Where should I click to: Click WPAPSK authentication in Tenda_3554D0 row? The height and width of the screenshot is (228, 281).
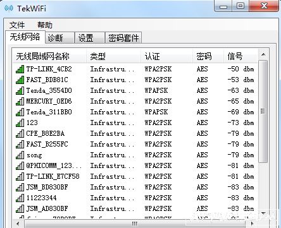[x=156, y=90]
